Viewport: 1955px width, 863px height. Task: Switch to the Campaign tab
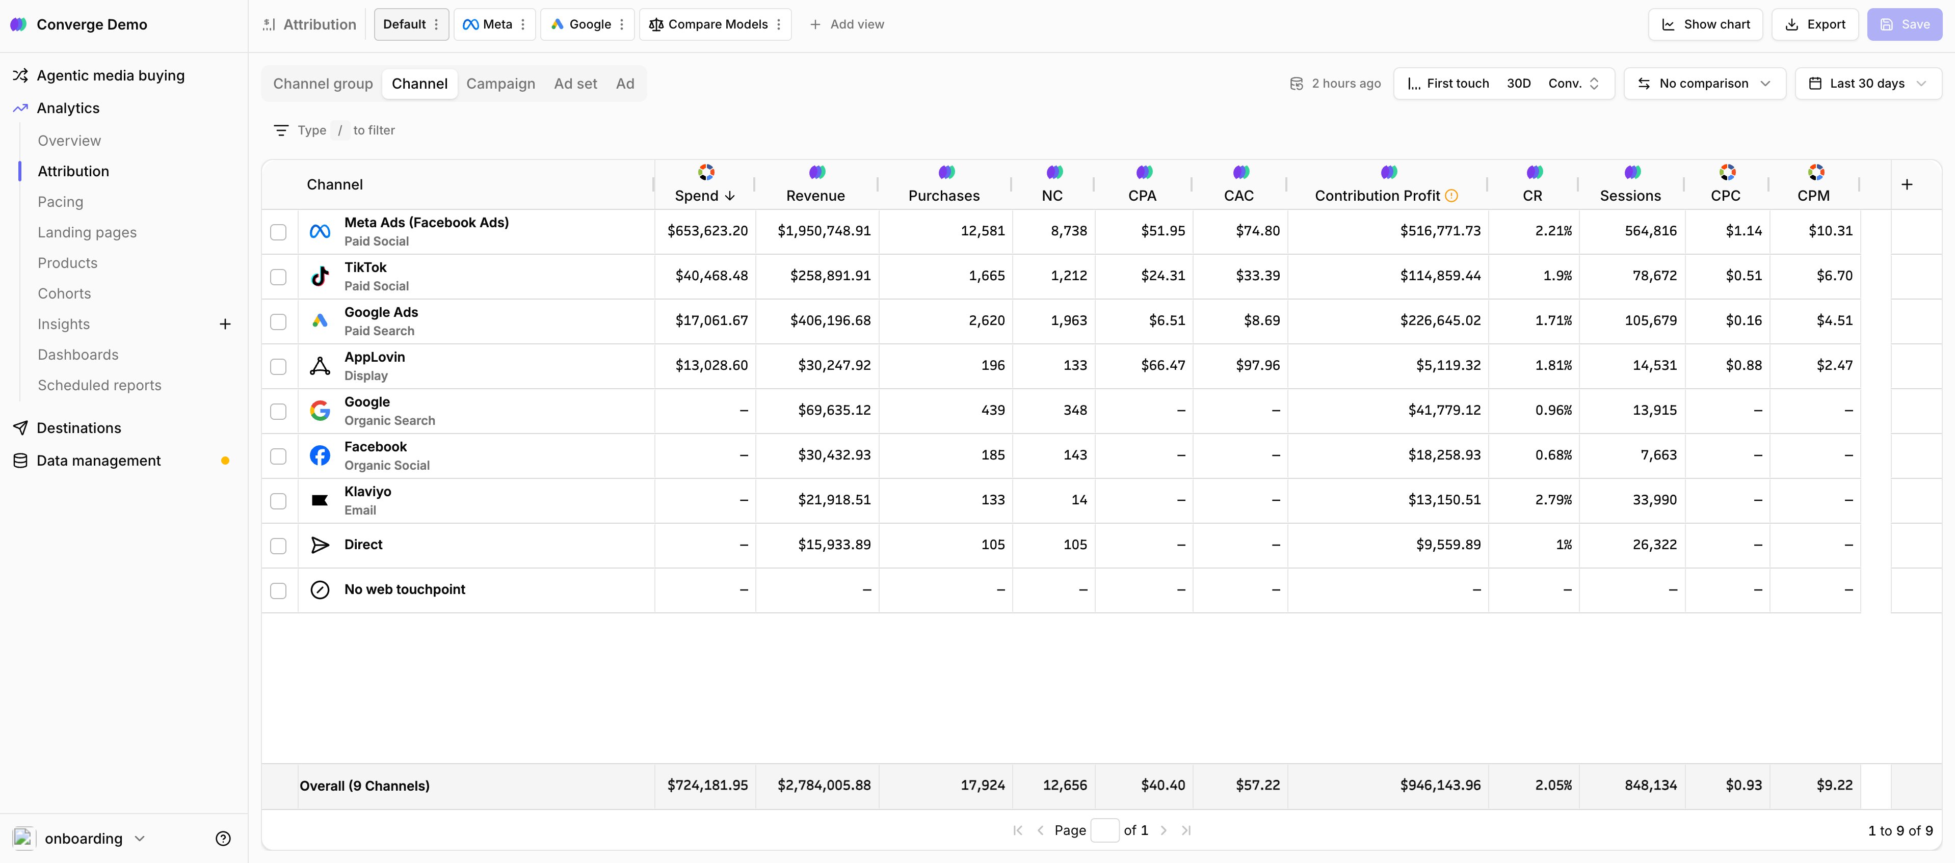(x=501, y=84)
